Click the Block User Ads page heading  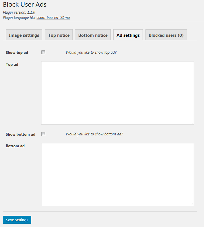[x=25, y=4]
